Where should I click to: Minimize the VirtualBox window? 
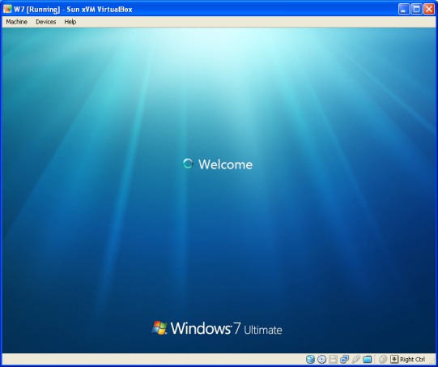[403, 9]
